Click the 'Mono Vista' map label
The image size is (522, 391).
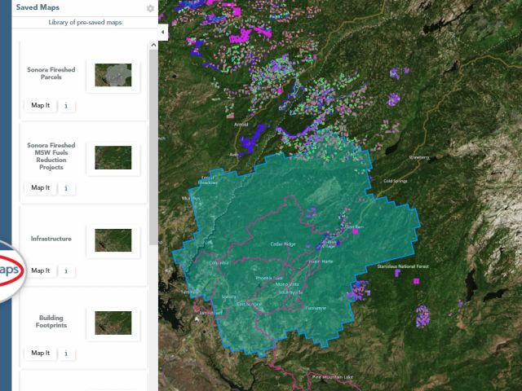(x=287, y=284)
